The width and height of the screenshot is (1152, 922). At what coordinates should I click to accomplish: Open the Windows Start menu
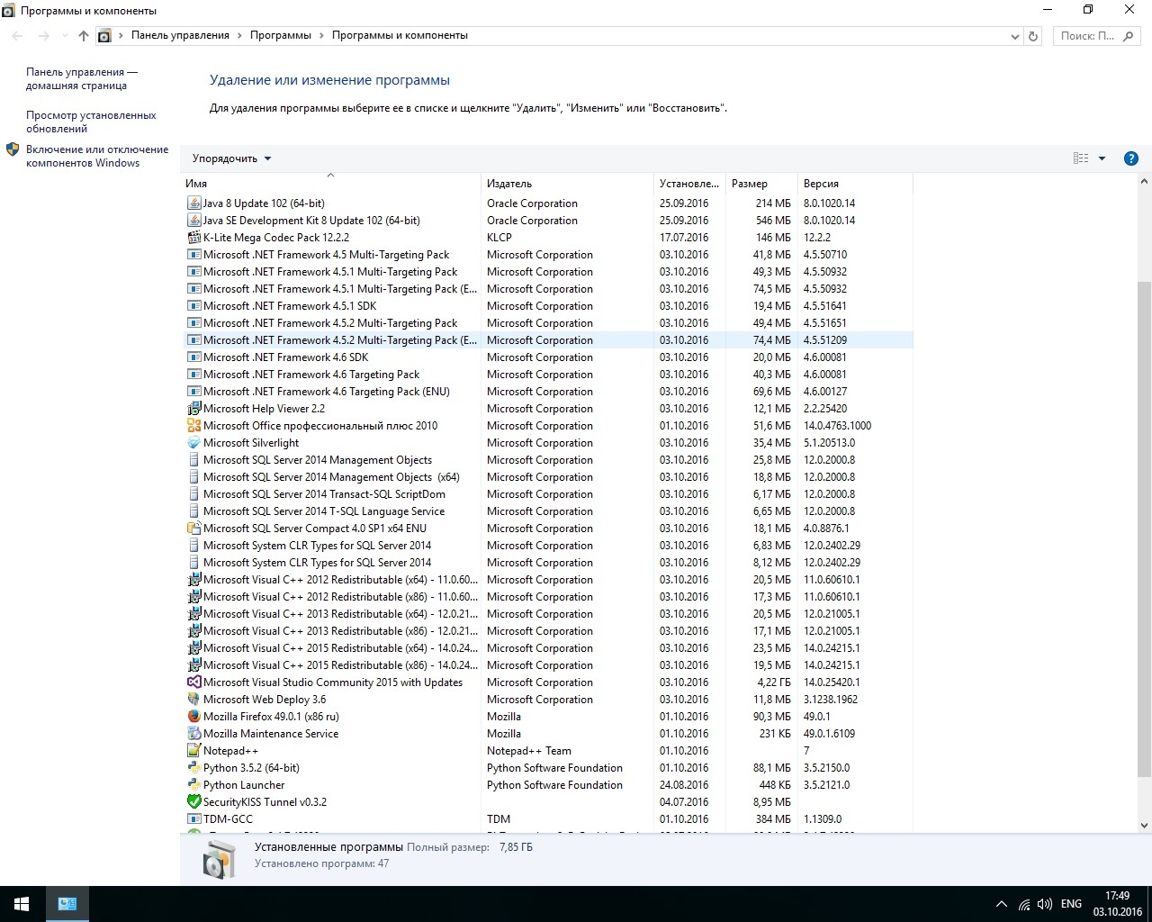pyautogui.click(x=22, y=904)
